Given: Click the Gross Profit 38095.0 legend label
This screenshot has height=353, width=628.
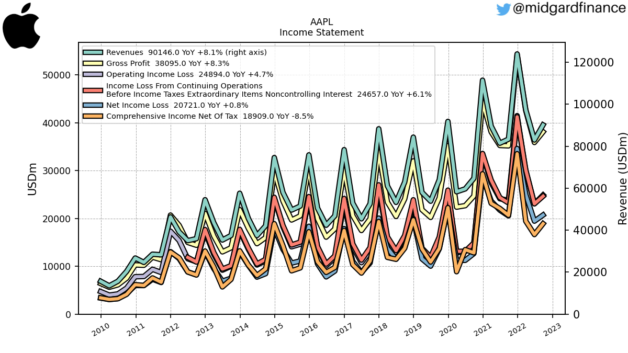Looking at the screenshot, I should [167, 63].
